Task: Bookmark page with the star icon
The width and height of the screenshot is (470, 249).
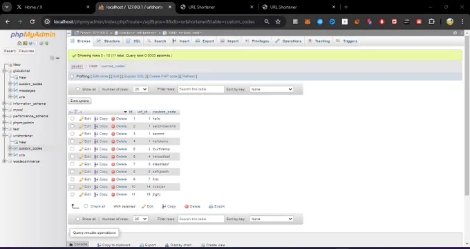Action: click(x=278, y=21)
